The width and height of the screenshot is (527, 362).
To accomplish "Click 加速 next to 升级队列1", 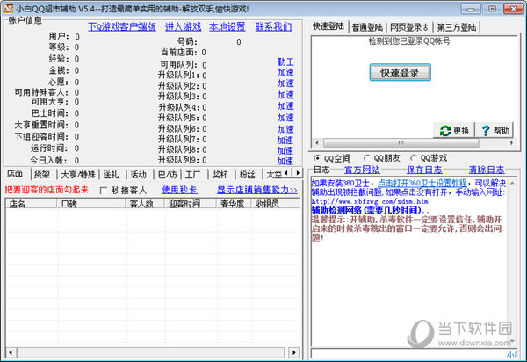I will 285,72.
